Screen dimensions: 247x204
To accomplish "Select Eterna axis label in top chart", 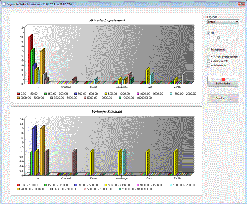I will [94, 87].
